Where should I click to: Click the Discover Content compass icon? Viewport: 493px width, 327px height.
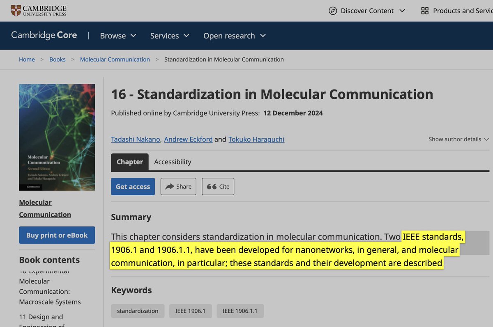(333, 11)
